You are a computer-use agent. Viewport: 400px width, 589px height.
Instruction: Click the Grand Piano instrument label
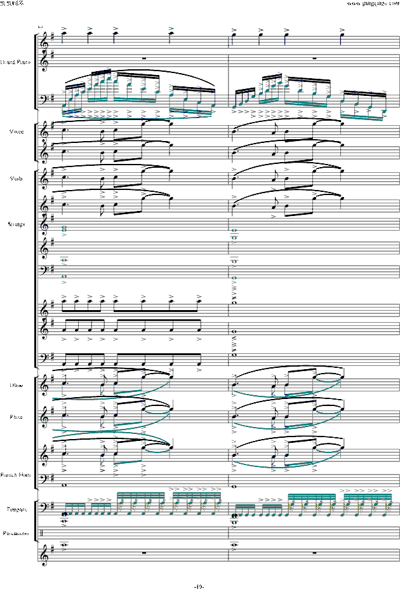[17, 62]
